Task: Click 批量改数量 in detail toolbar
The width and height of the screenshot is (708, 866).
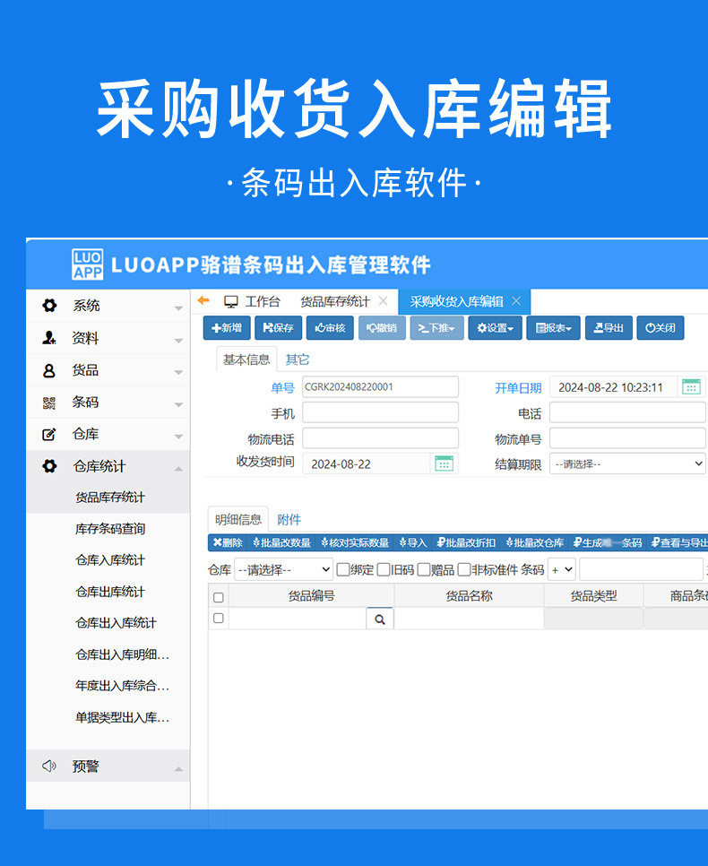Action: (x=282, y=543)
